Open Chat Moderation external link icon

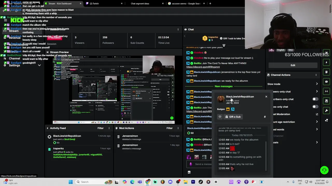317,114
